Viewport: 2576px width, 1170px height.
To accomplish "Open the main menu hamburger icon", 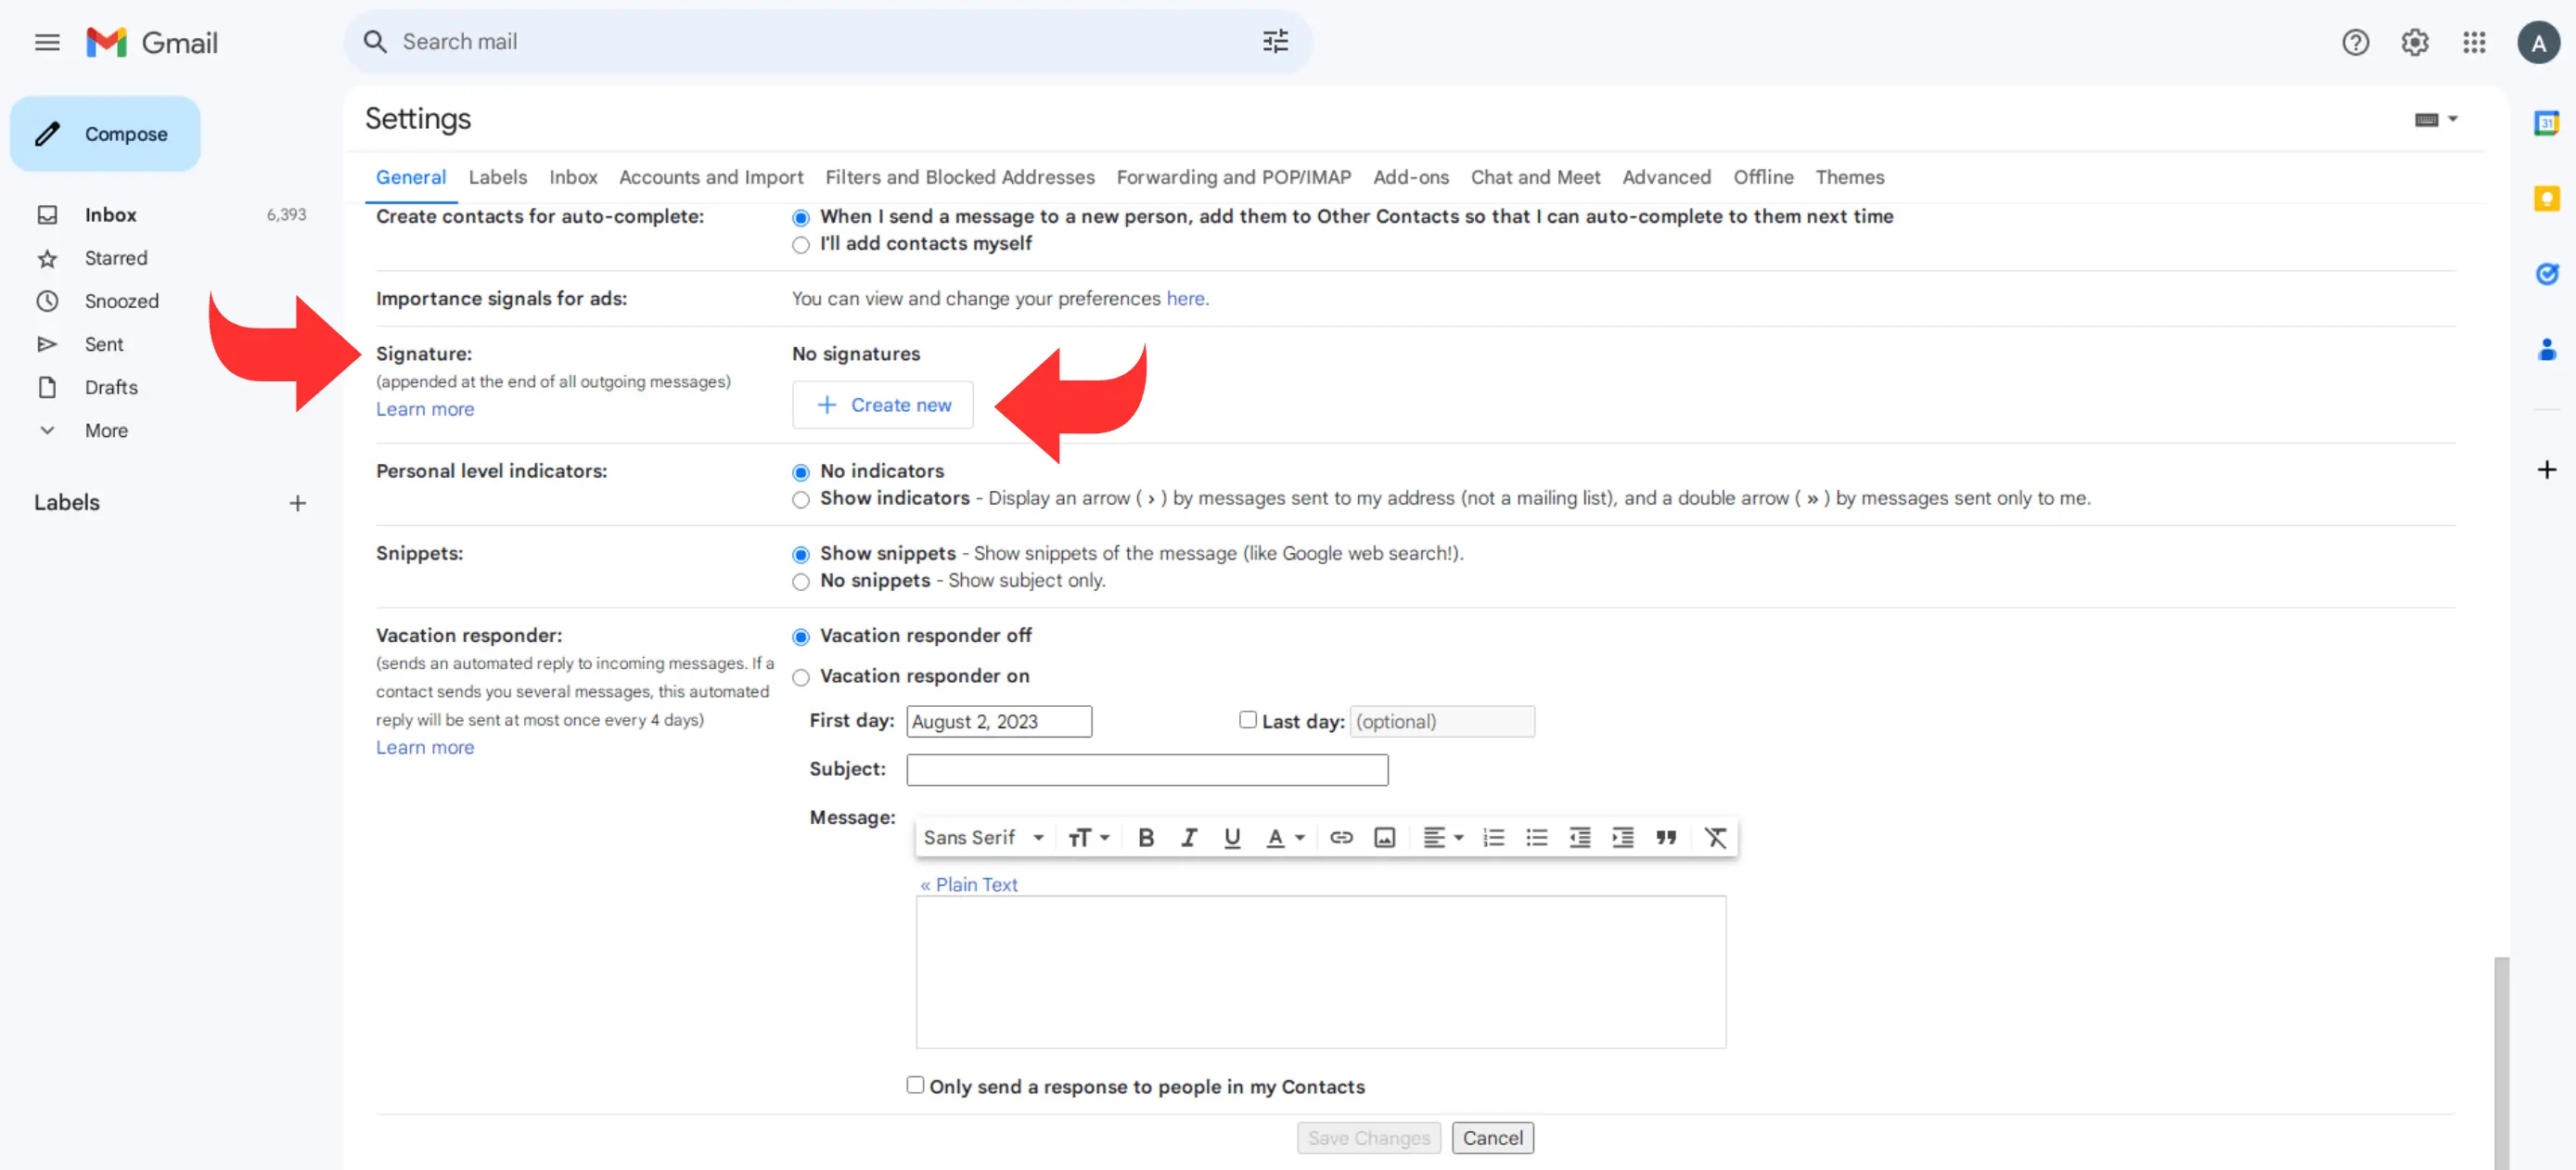I will (47, 42).
